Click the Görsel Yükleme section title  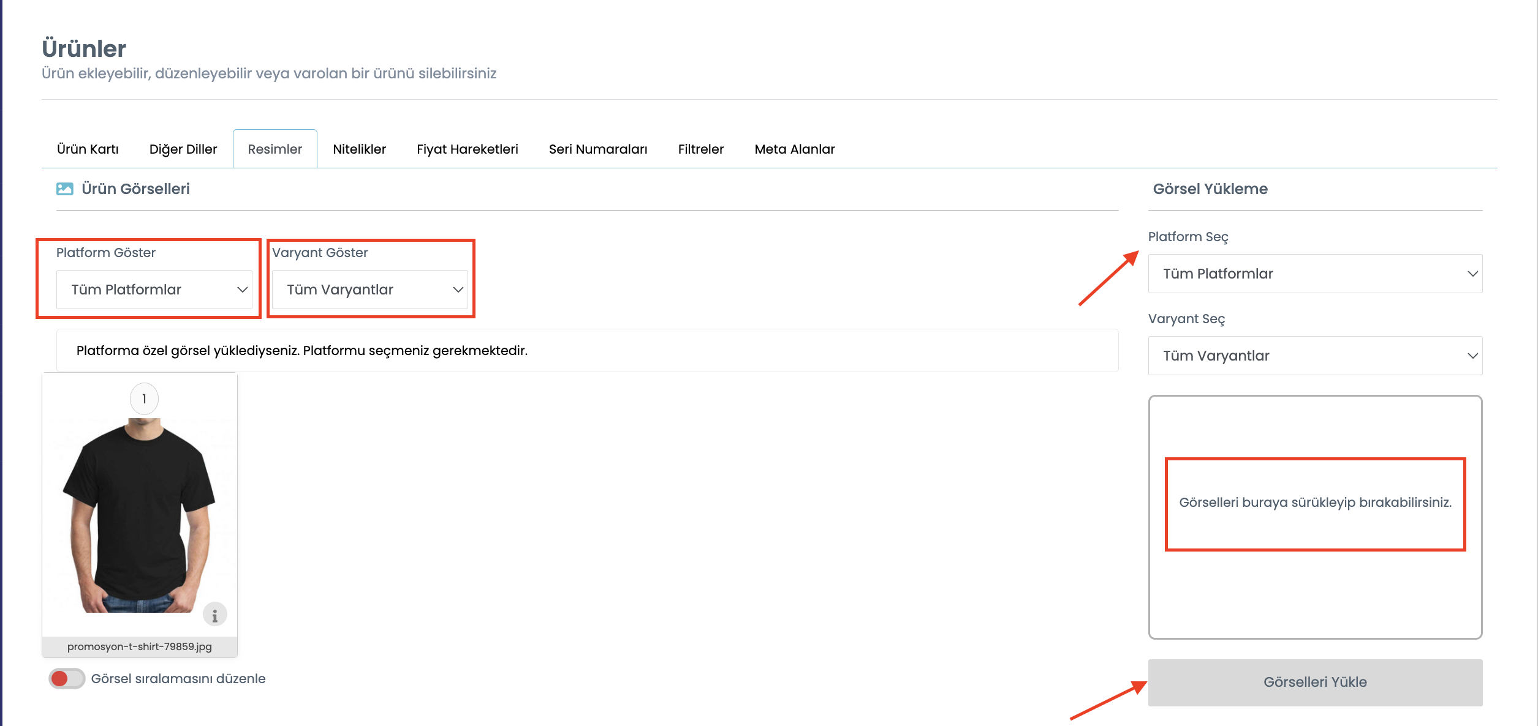(1210, 189)
